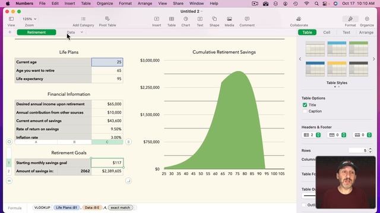Choose the light blue header table style
The width and height of the screenshot is (380, 213).
pos(337,49)
